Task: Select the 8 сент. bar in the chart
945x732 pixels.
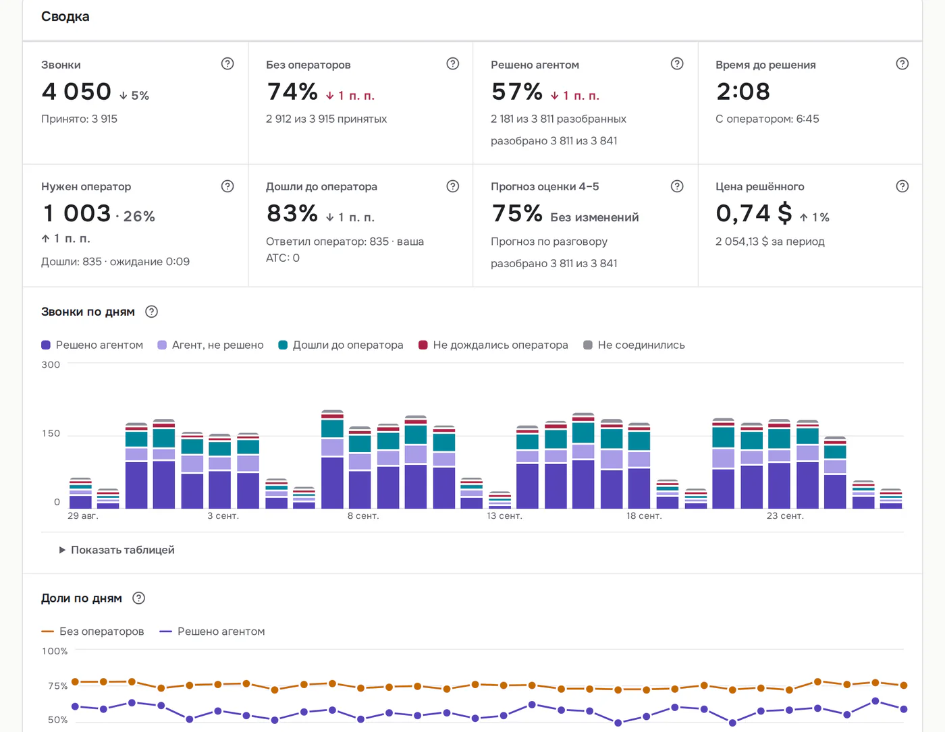Action: [360, 468]
